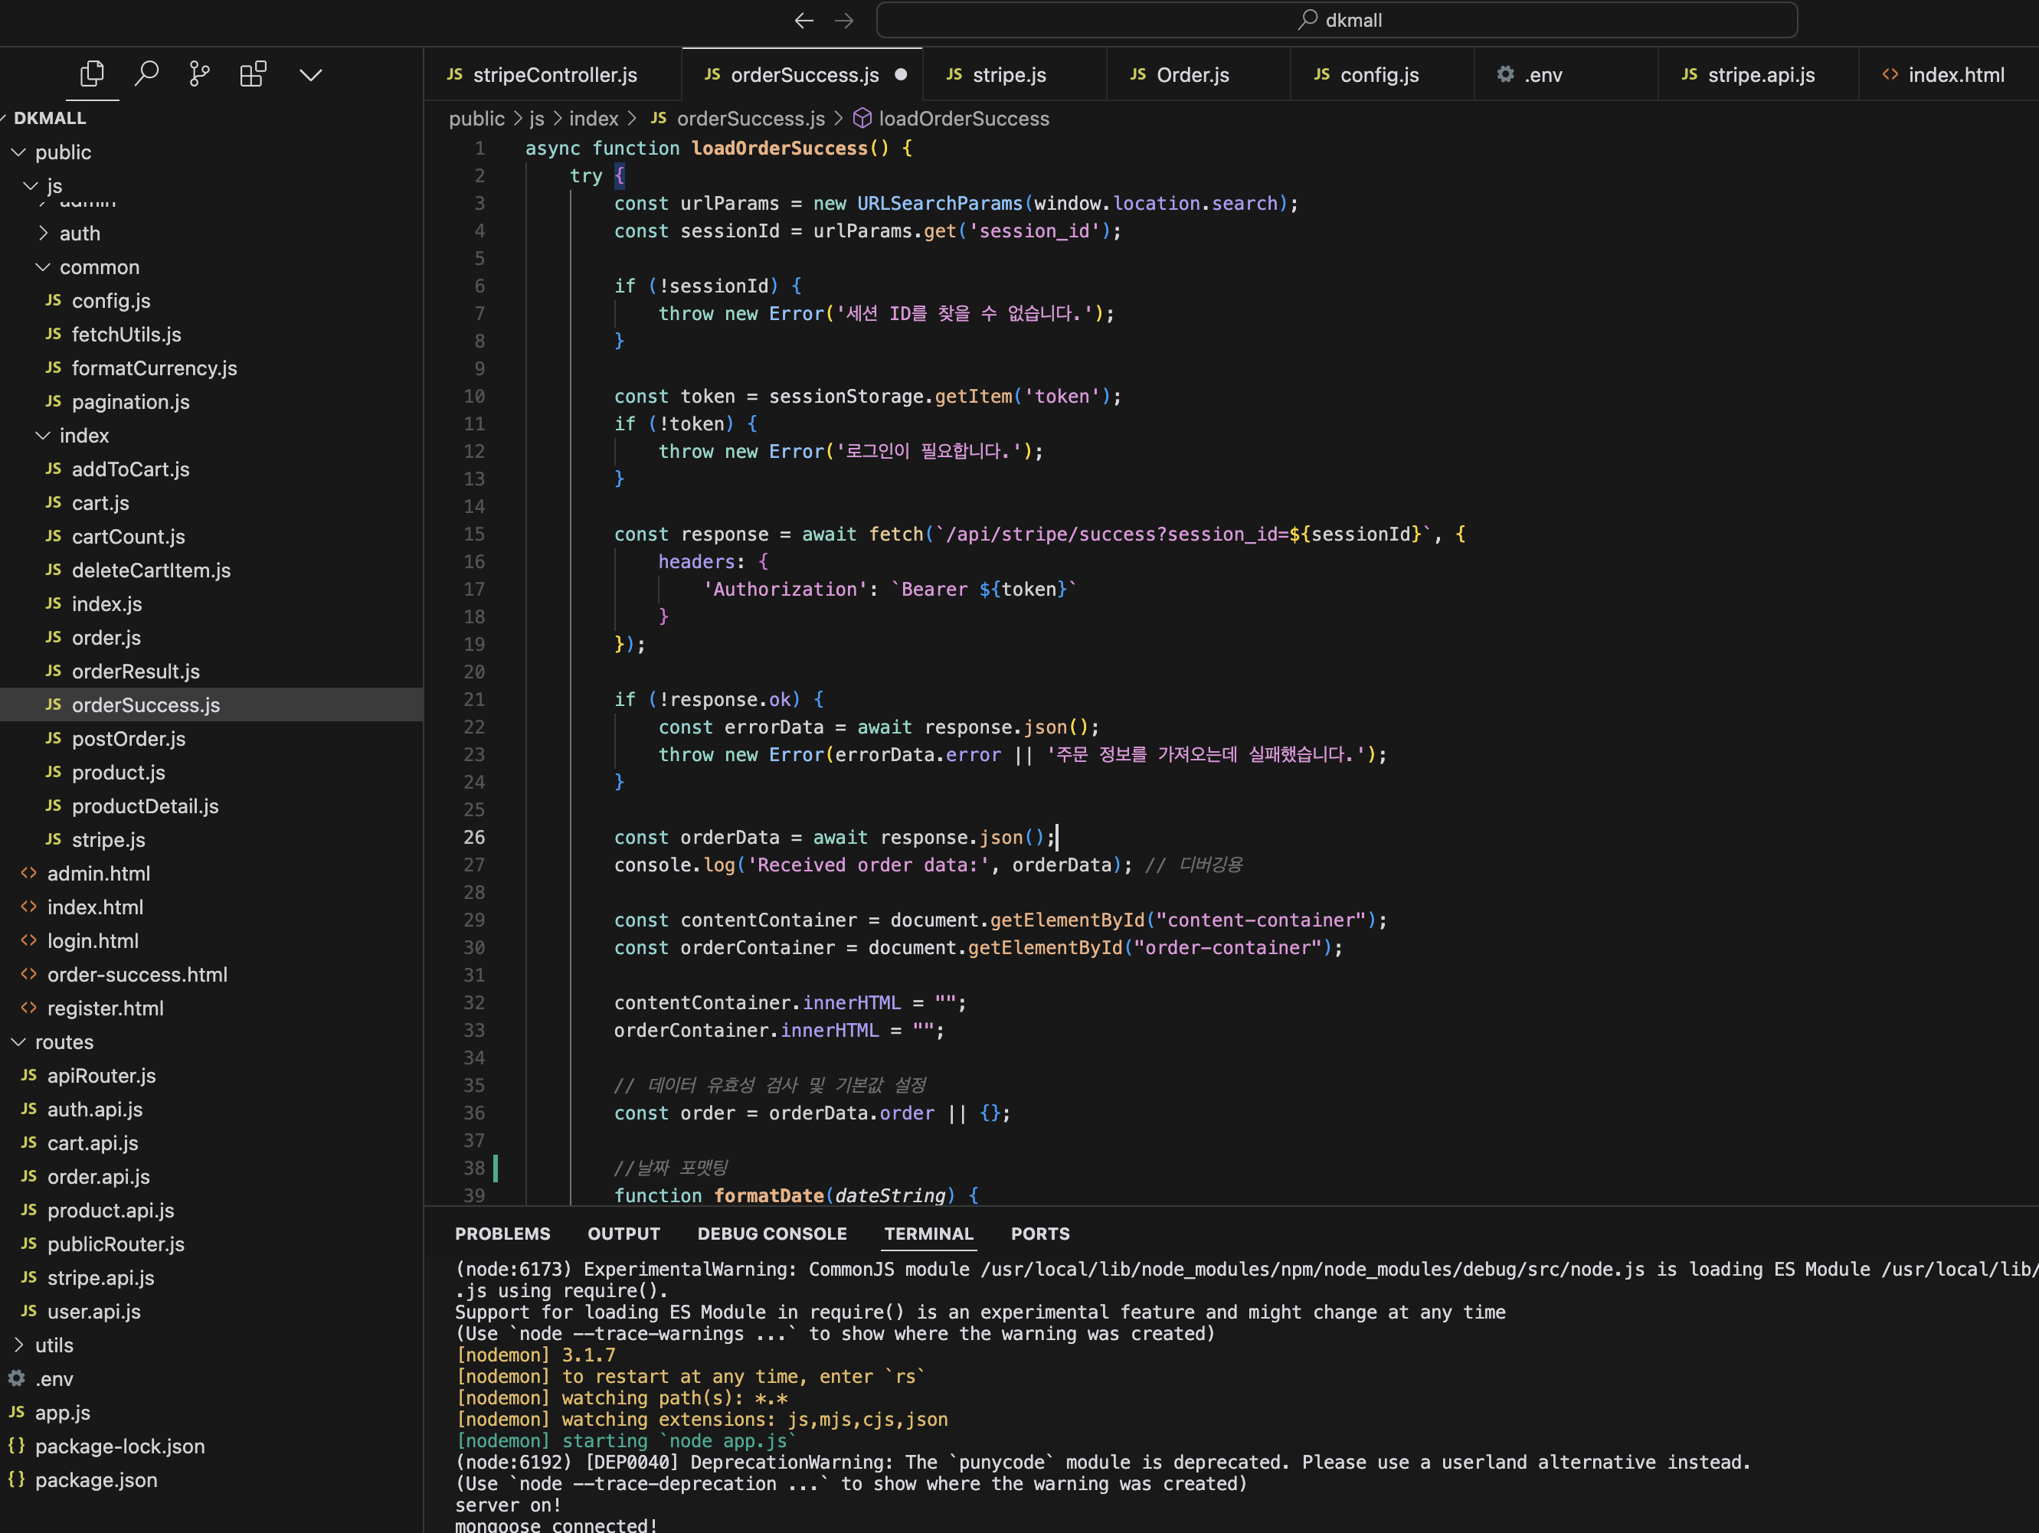The width and height of the screenshot is (2039, 1533).
Task: Open the Explorer view icon
Action: [x=92, y=74]
